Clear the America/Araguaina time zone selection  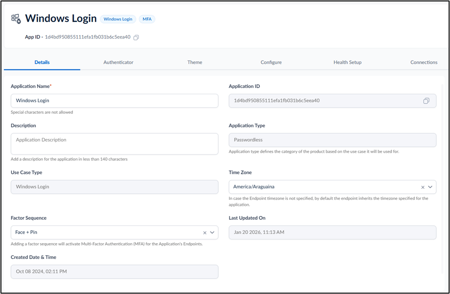423,187
